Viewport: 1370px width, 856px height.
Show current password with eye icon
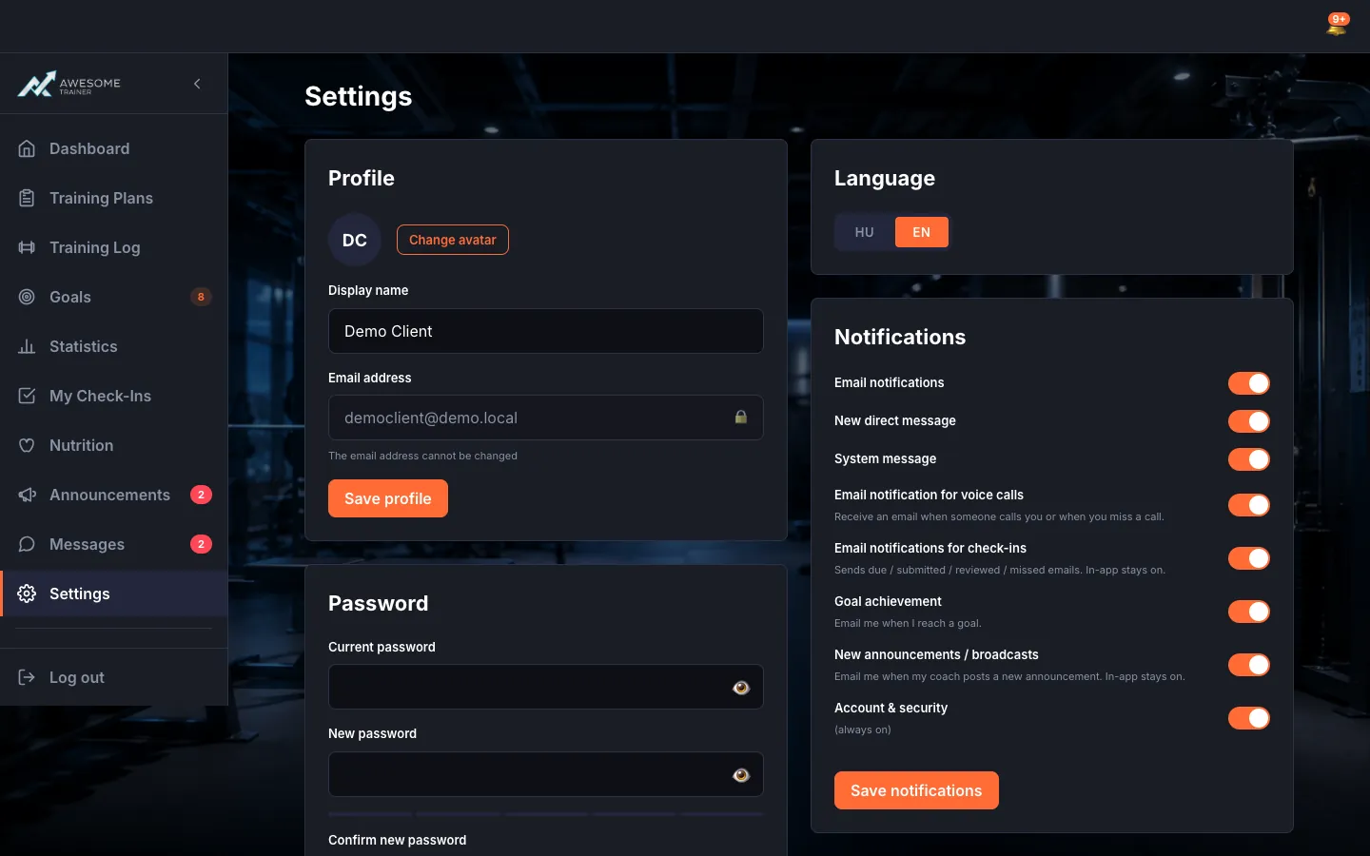(x=741, y=688)
